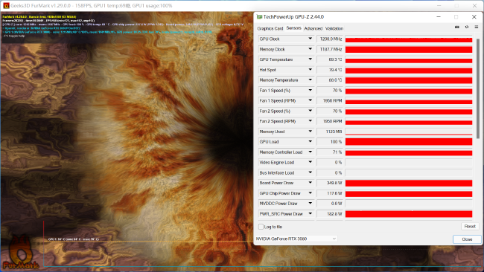484x272 pixels.
Task: Open the NVIDIA GeForce RTX 3080 selector
Action: (296, 239)
